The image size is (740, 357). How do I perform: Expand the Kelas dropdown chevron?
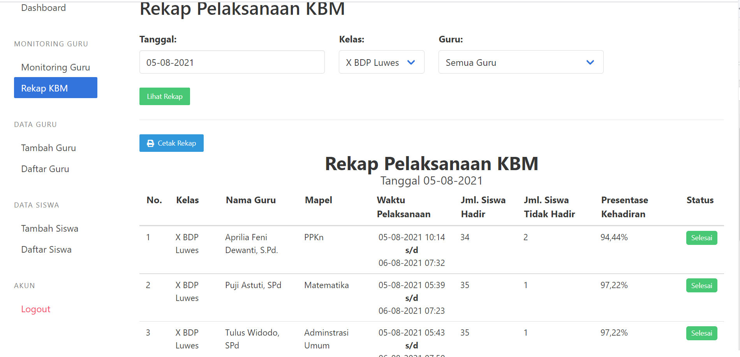411,62
